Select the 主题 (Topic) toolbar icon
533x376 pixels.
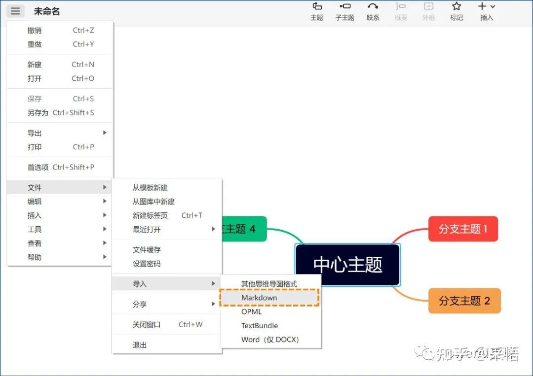point(316,11)
